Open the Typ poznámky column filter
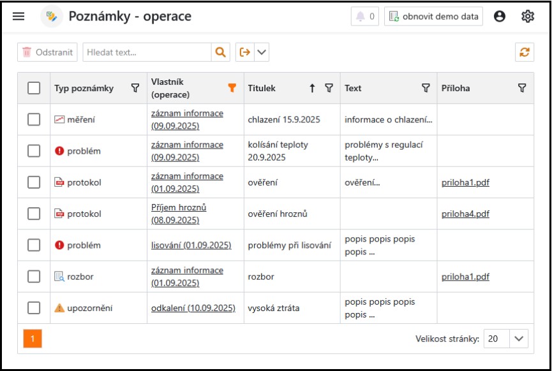The width and height of the screenshot is (552, 371). tap(135, 88)
